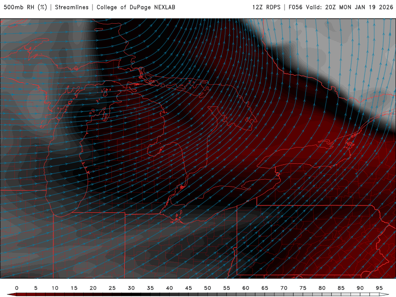Click the colorbar label "60"

coord(246,288)
